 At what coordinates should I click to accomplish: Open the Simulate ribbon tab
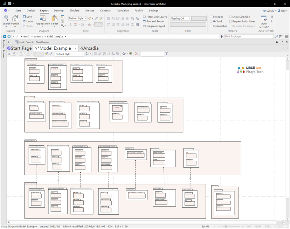tap(74, 10)
